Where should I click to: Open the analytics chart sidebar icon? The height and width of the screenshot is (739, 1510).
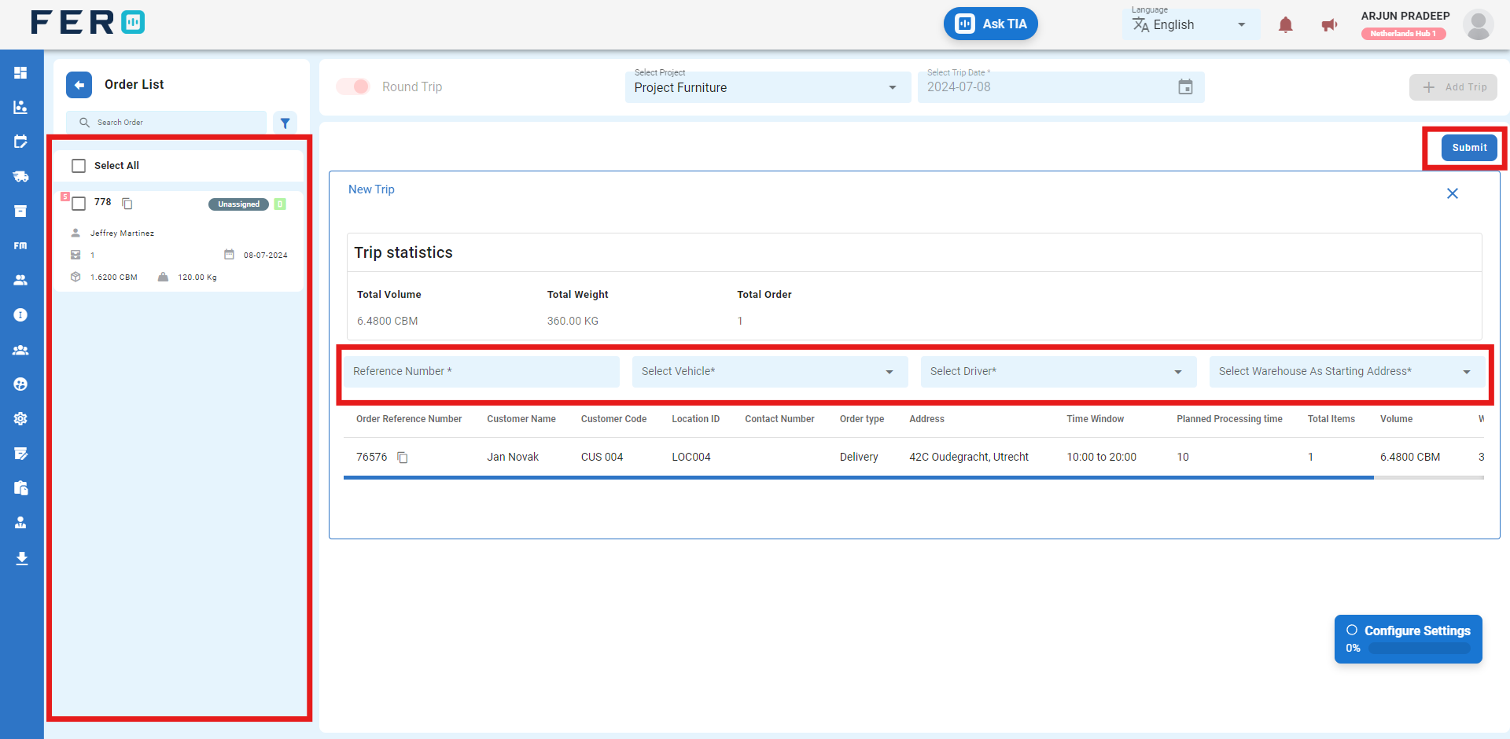(20, 107)
